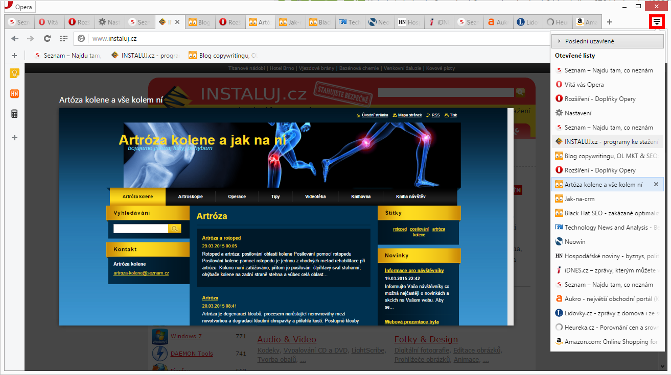Open the HN sidebar extension

14,93
